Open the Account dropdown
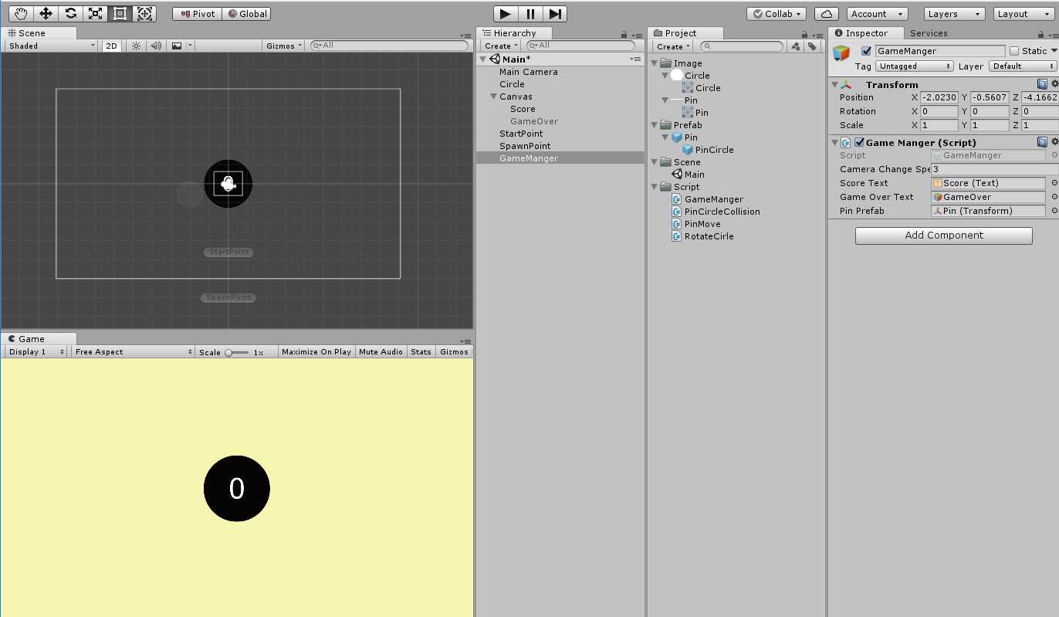Viewport: 1059px width, 617px height. (x=878, y=14)
